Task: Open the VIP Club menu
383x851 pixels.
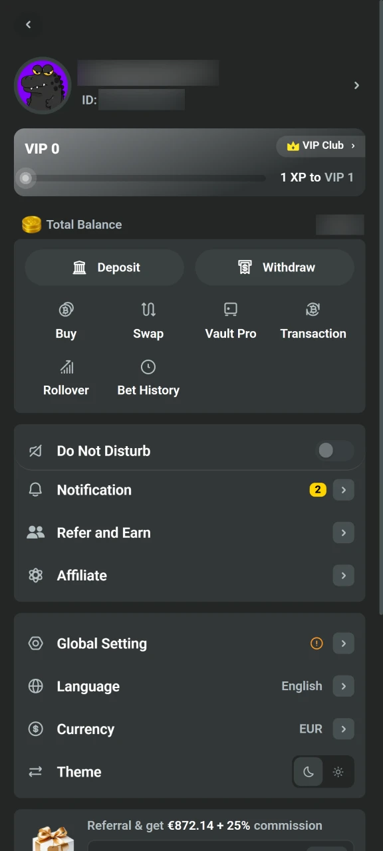Action: coord(320,146)
